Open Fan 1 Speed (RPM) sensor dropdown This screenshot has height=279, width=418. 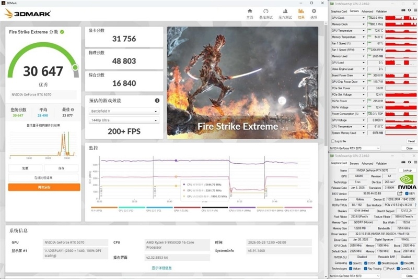point(363,50)
